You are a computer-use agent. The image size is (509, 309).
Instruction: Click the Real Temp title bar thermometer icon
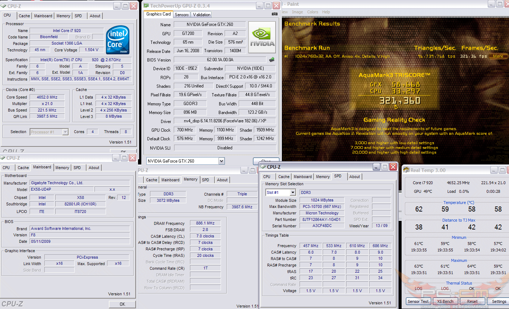(406, 170)
